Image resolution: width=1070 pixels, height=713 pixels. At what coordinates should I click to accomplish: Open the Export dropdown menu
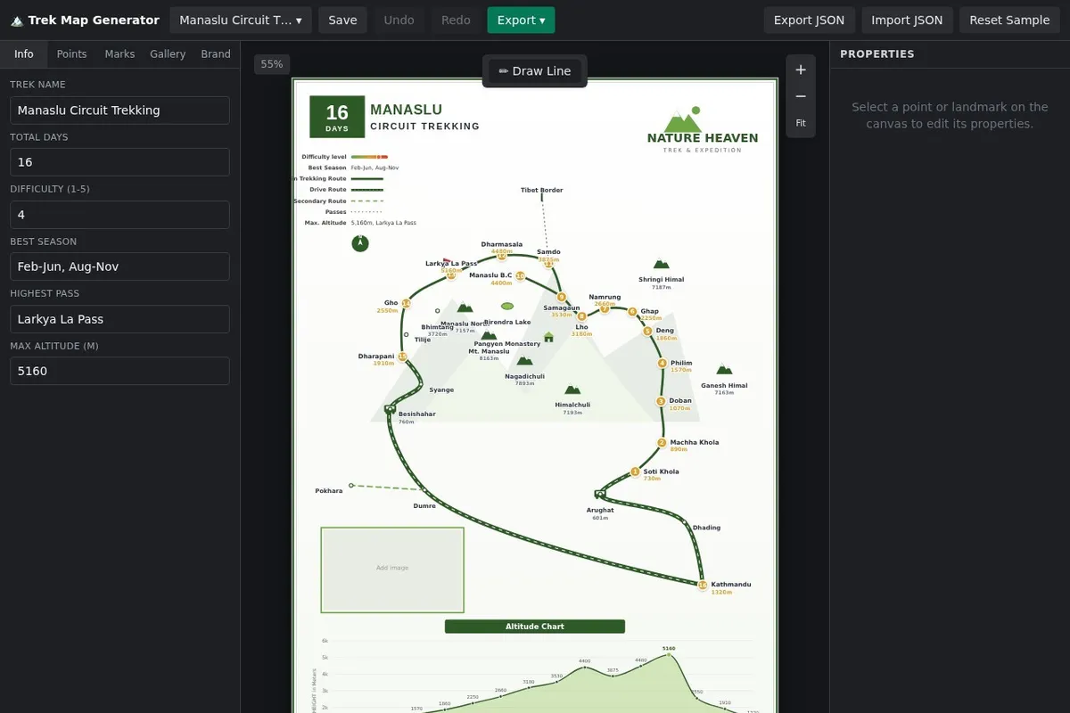521,20
